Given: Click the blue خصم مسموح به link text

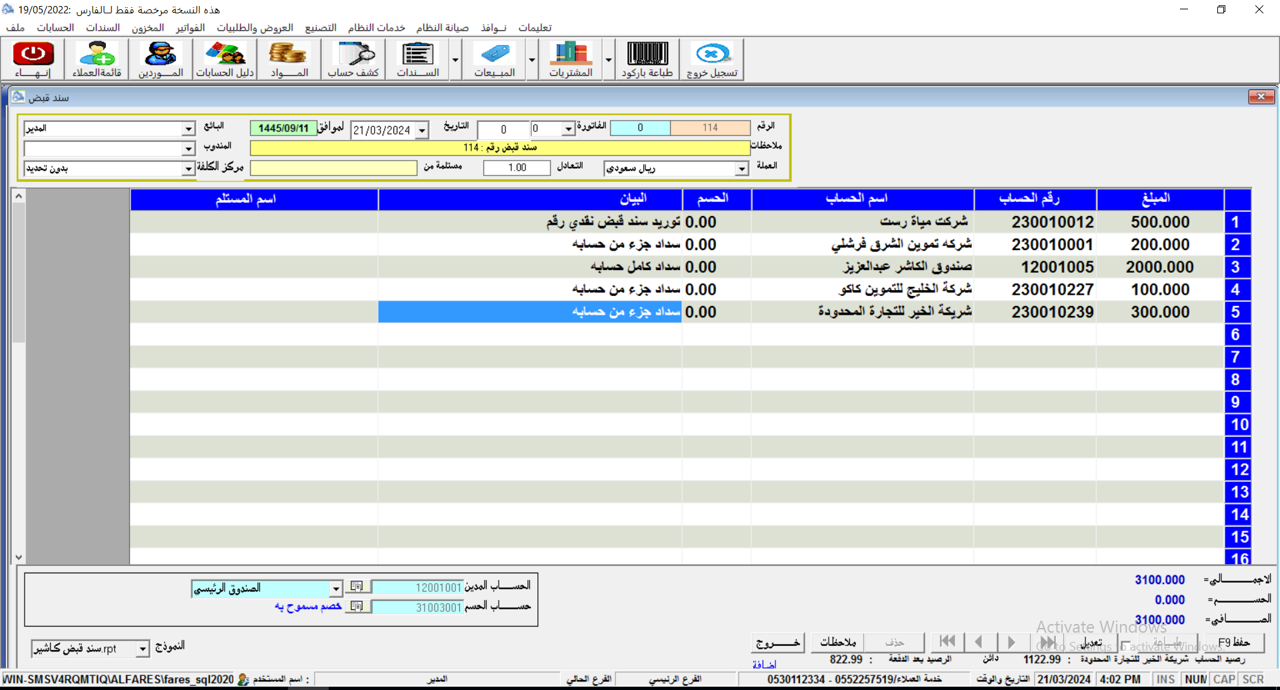Looking at the screenshot, I should tap(308, 606).
